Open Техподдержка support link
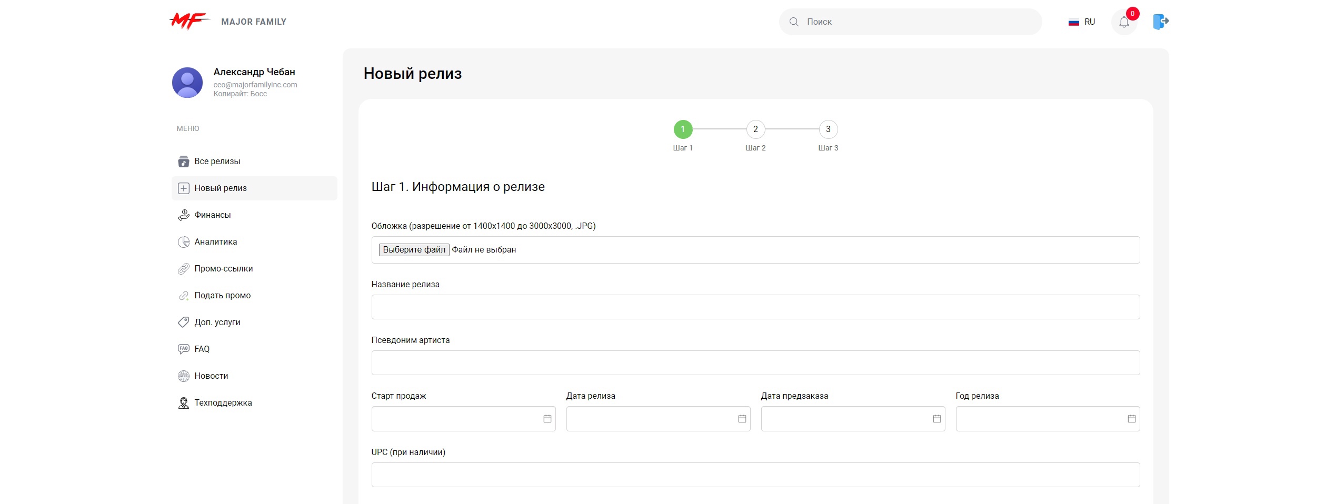 [223, 403]
